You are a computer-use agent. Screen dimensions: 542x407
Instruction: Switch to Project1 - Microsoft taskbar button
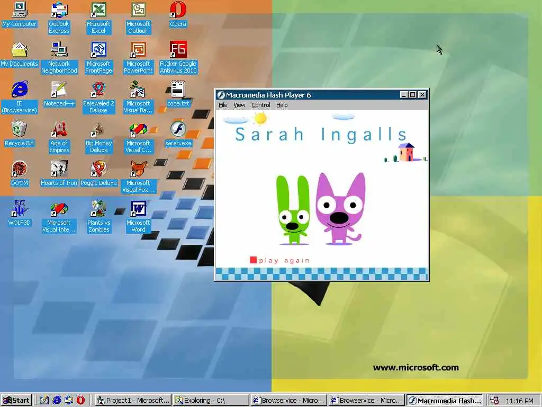point(133,401)
